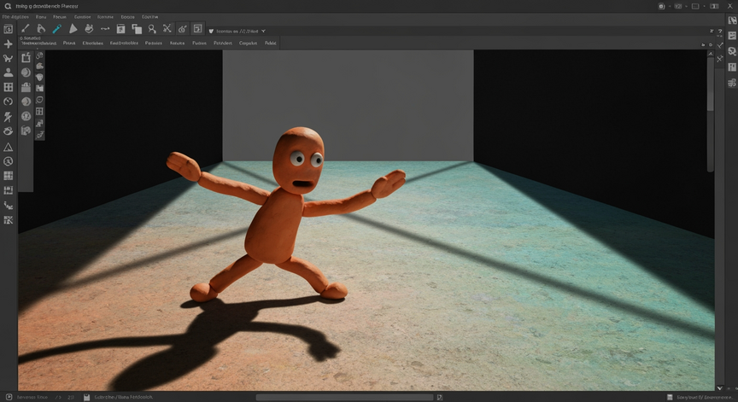This screenshot has height=402, width=738.
Task: Select the teal pen tool in toolbar
Action: tap(57, 29)
